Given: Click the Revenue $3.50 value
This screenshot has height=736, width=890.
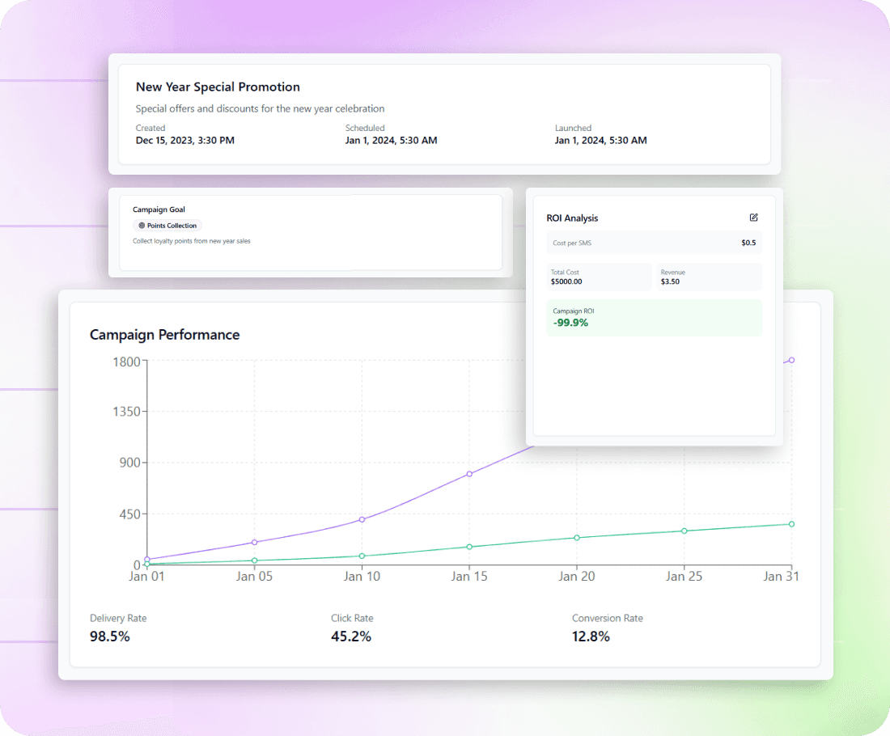Looking at the screenshot, I should [670, 281].
